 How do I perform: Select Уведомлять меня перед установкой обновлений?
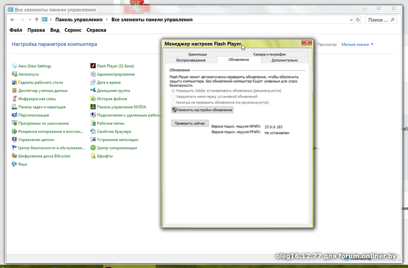pos(173,96)
